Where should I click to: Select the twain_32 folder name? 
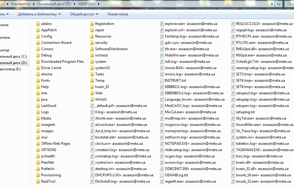(102, 87)
